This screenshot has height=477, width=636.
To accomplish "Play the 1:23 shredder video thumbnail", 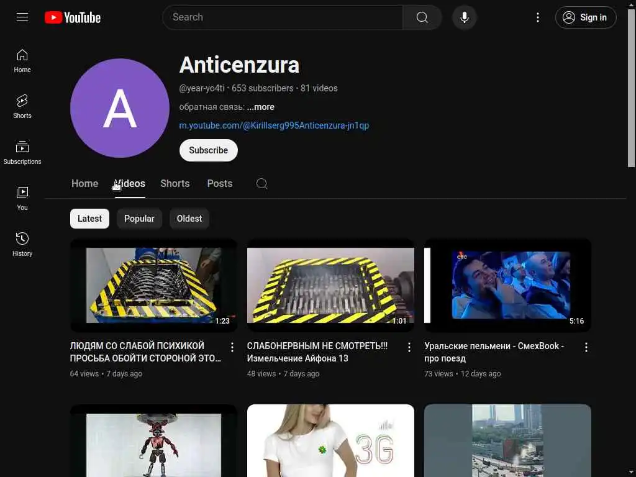I will pyautogui.click(x=154, y=285).
